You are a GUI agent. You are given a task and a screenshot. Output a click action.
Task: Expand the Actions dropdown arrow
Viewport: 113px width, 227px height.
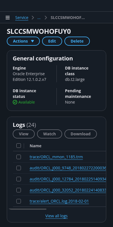pyautogui.click(x=32, y=41)
